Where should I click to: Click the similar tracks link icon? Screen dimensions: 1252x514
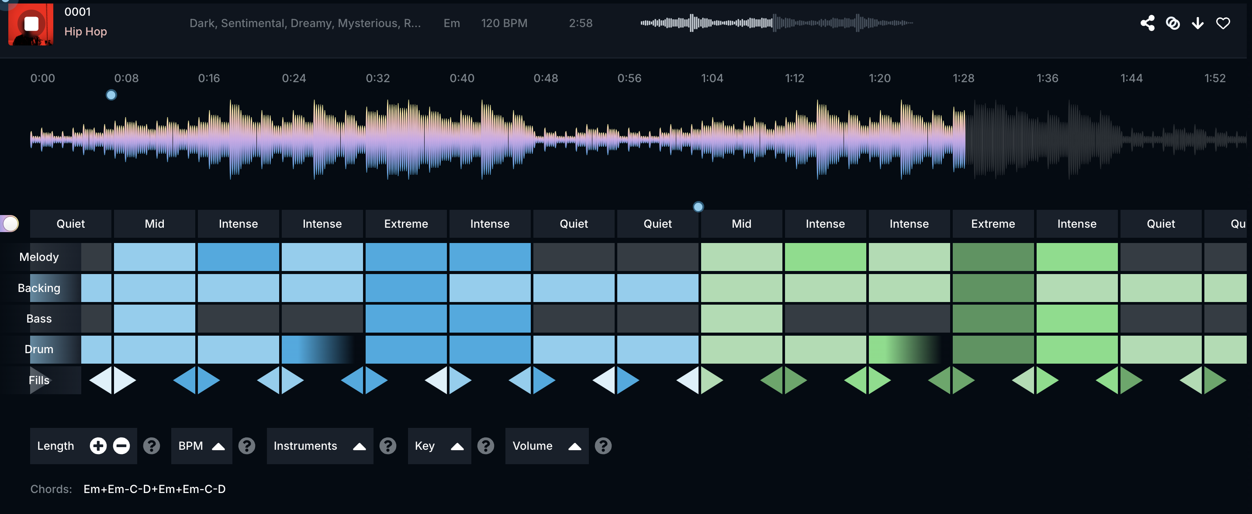pyautogui.click(x=1173, y=23)
